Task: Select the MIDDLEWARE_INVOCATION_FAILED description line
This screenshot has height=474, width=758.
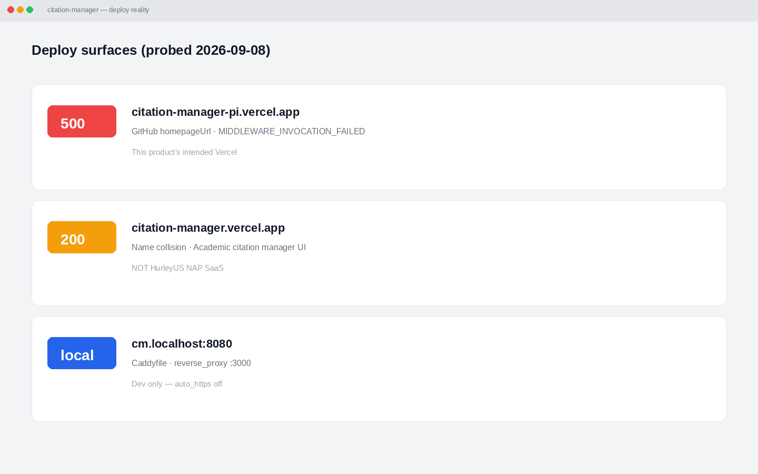Action: pyautogui.click(x=248, y=131)
